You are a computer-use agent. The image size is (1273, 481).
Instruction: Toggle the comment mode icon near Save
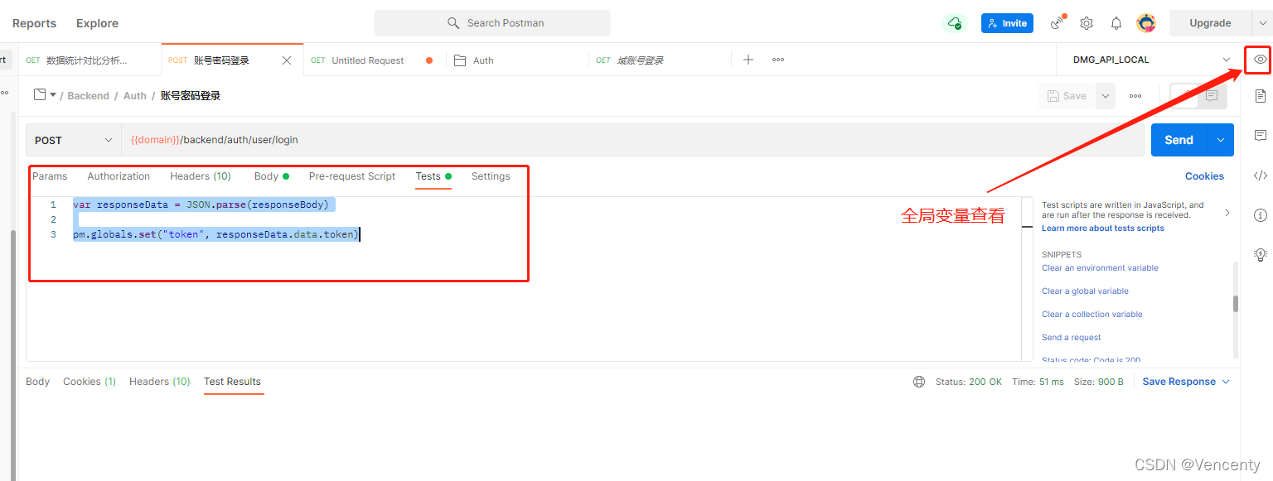coord(1212,96)
